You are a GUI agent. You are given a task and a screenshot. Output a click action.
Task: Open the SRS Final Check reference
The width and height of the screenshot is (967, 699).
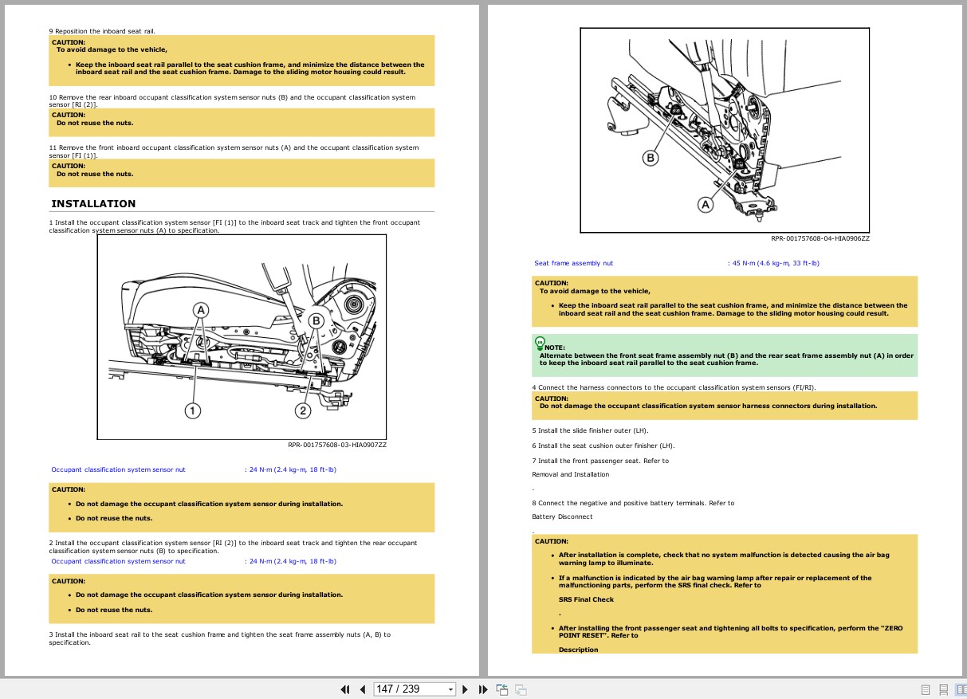point(586,599)
